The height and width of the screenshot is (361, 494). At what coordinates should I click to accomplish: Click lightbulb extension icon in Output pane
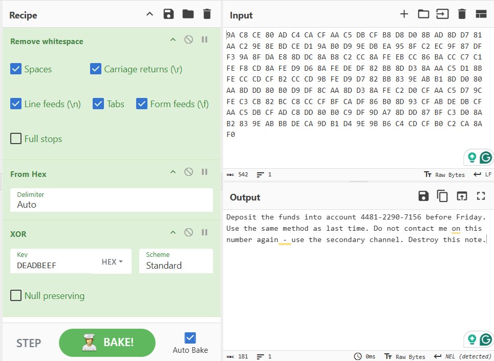pyautogui.click(x=472, y=339)
